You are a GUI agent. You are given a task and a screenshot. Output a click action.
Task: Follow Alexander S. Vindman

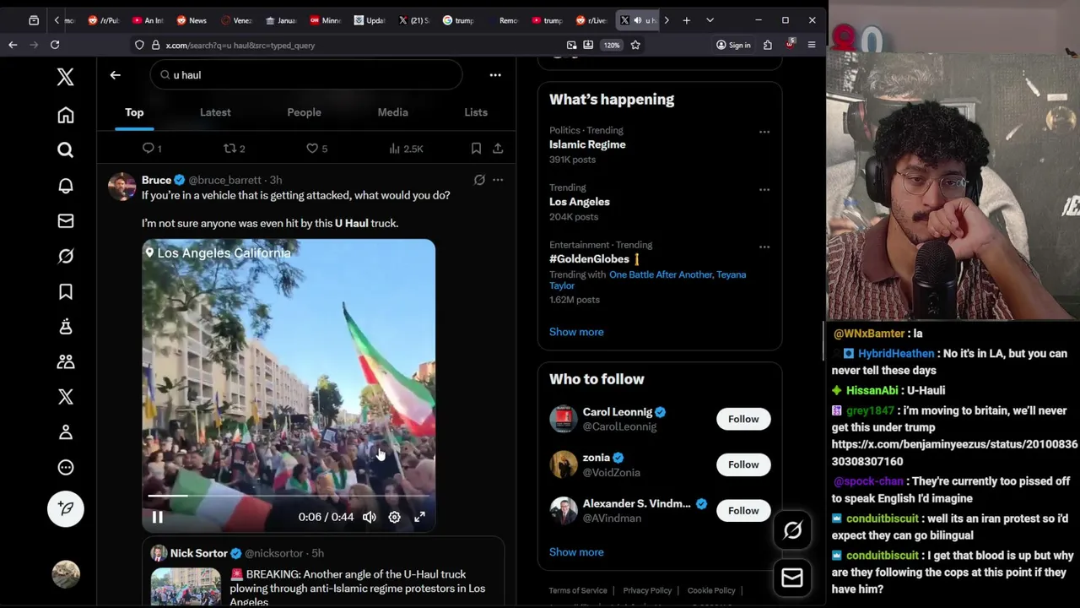743,510
